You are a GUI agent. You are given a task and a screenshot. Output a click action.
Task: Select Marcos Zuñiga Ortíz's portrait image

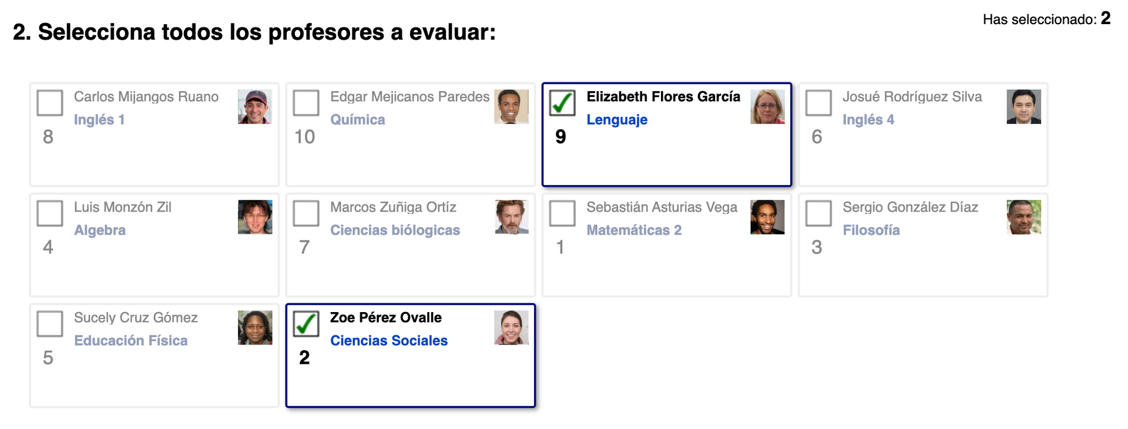coord(511,217)
